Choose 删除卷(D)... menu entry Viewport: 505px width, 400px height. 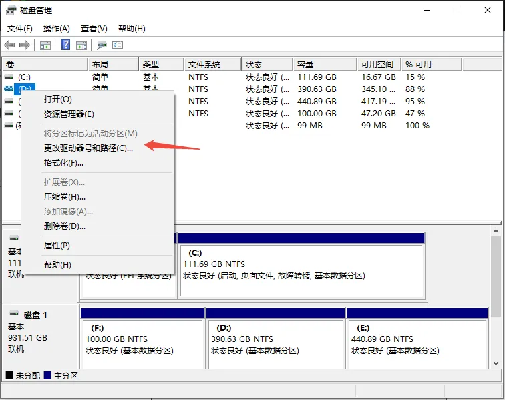[x=98, y=226]
